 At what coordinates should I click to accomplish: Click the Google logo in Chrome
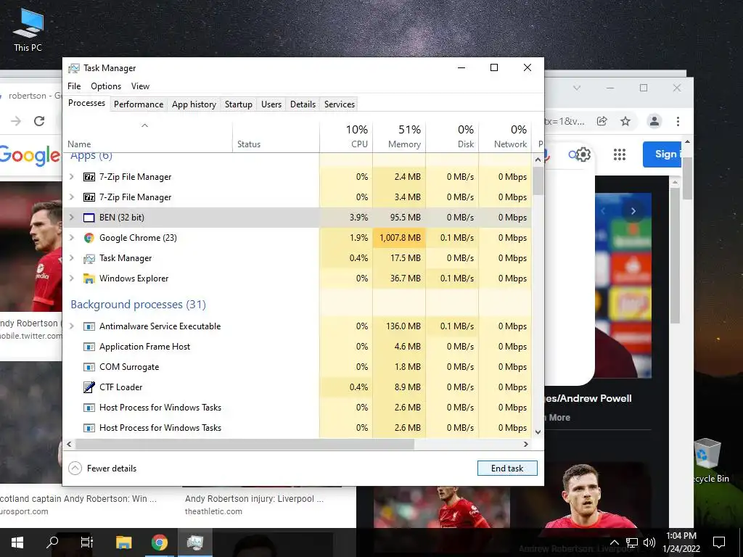29,155
